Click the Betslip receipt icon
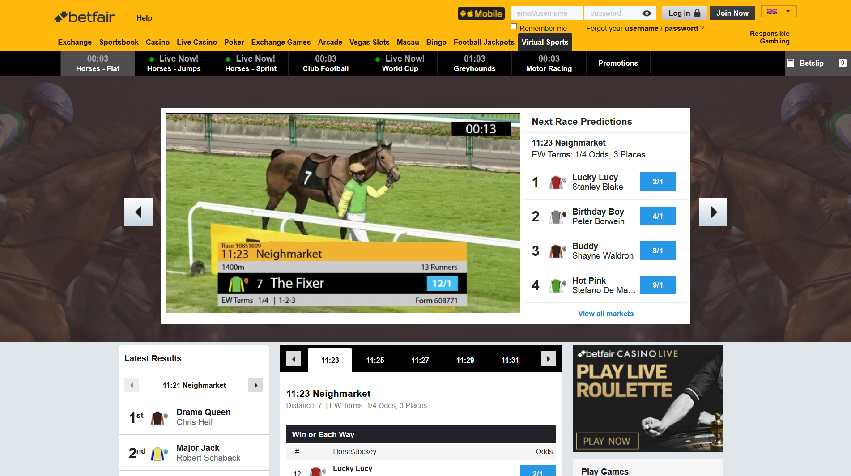Viewport: 851px width, 476px height. tap(791, 64)
